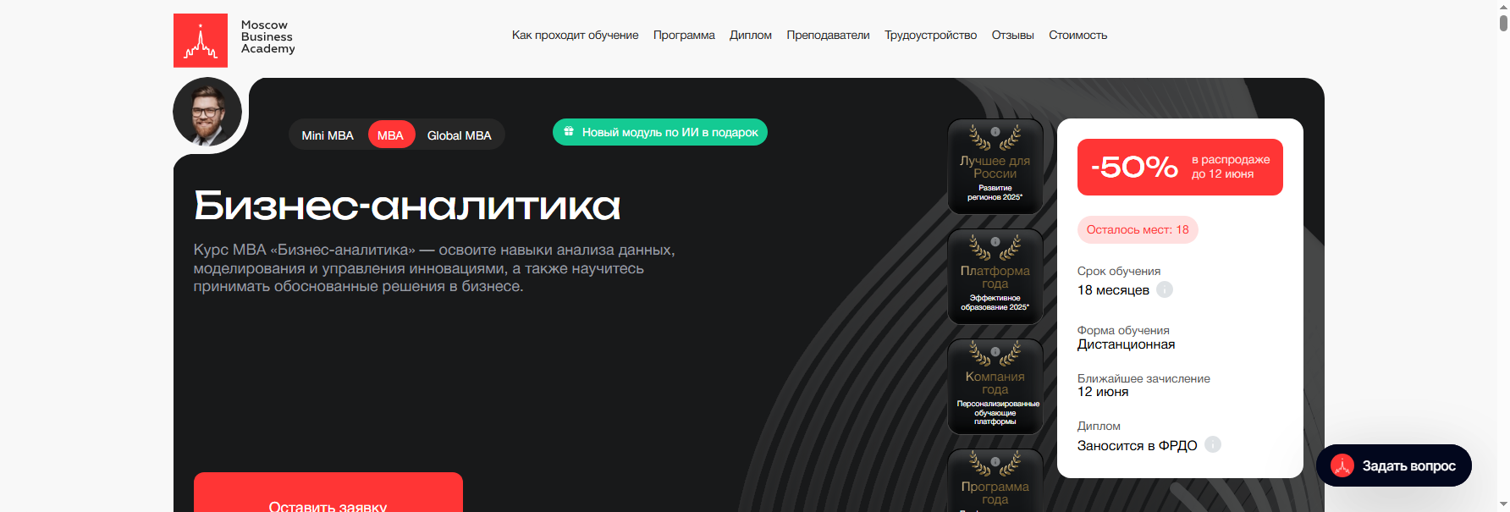
Task: Click the Moscow Business Academy red logo
Action: 201,41
